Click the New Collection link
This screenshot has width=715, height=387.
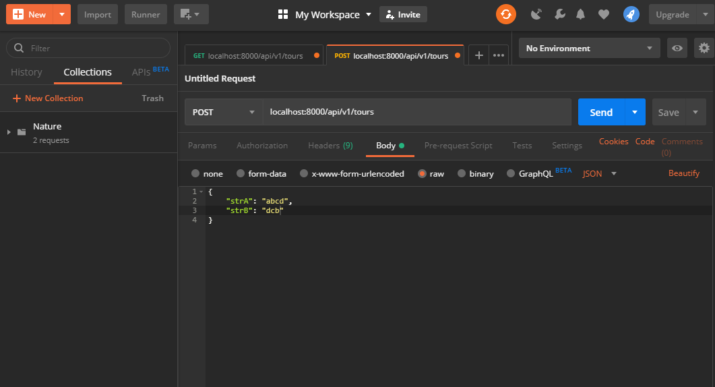[54, 98]
